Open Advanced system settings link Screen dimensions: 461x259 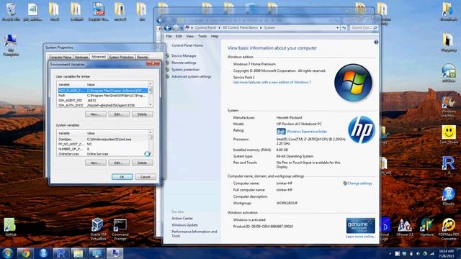click(x=192, y=77)
